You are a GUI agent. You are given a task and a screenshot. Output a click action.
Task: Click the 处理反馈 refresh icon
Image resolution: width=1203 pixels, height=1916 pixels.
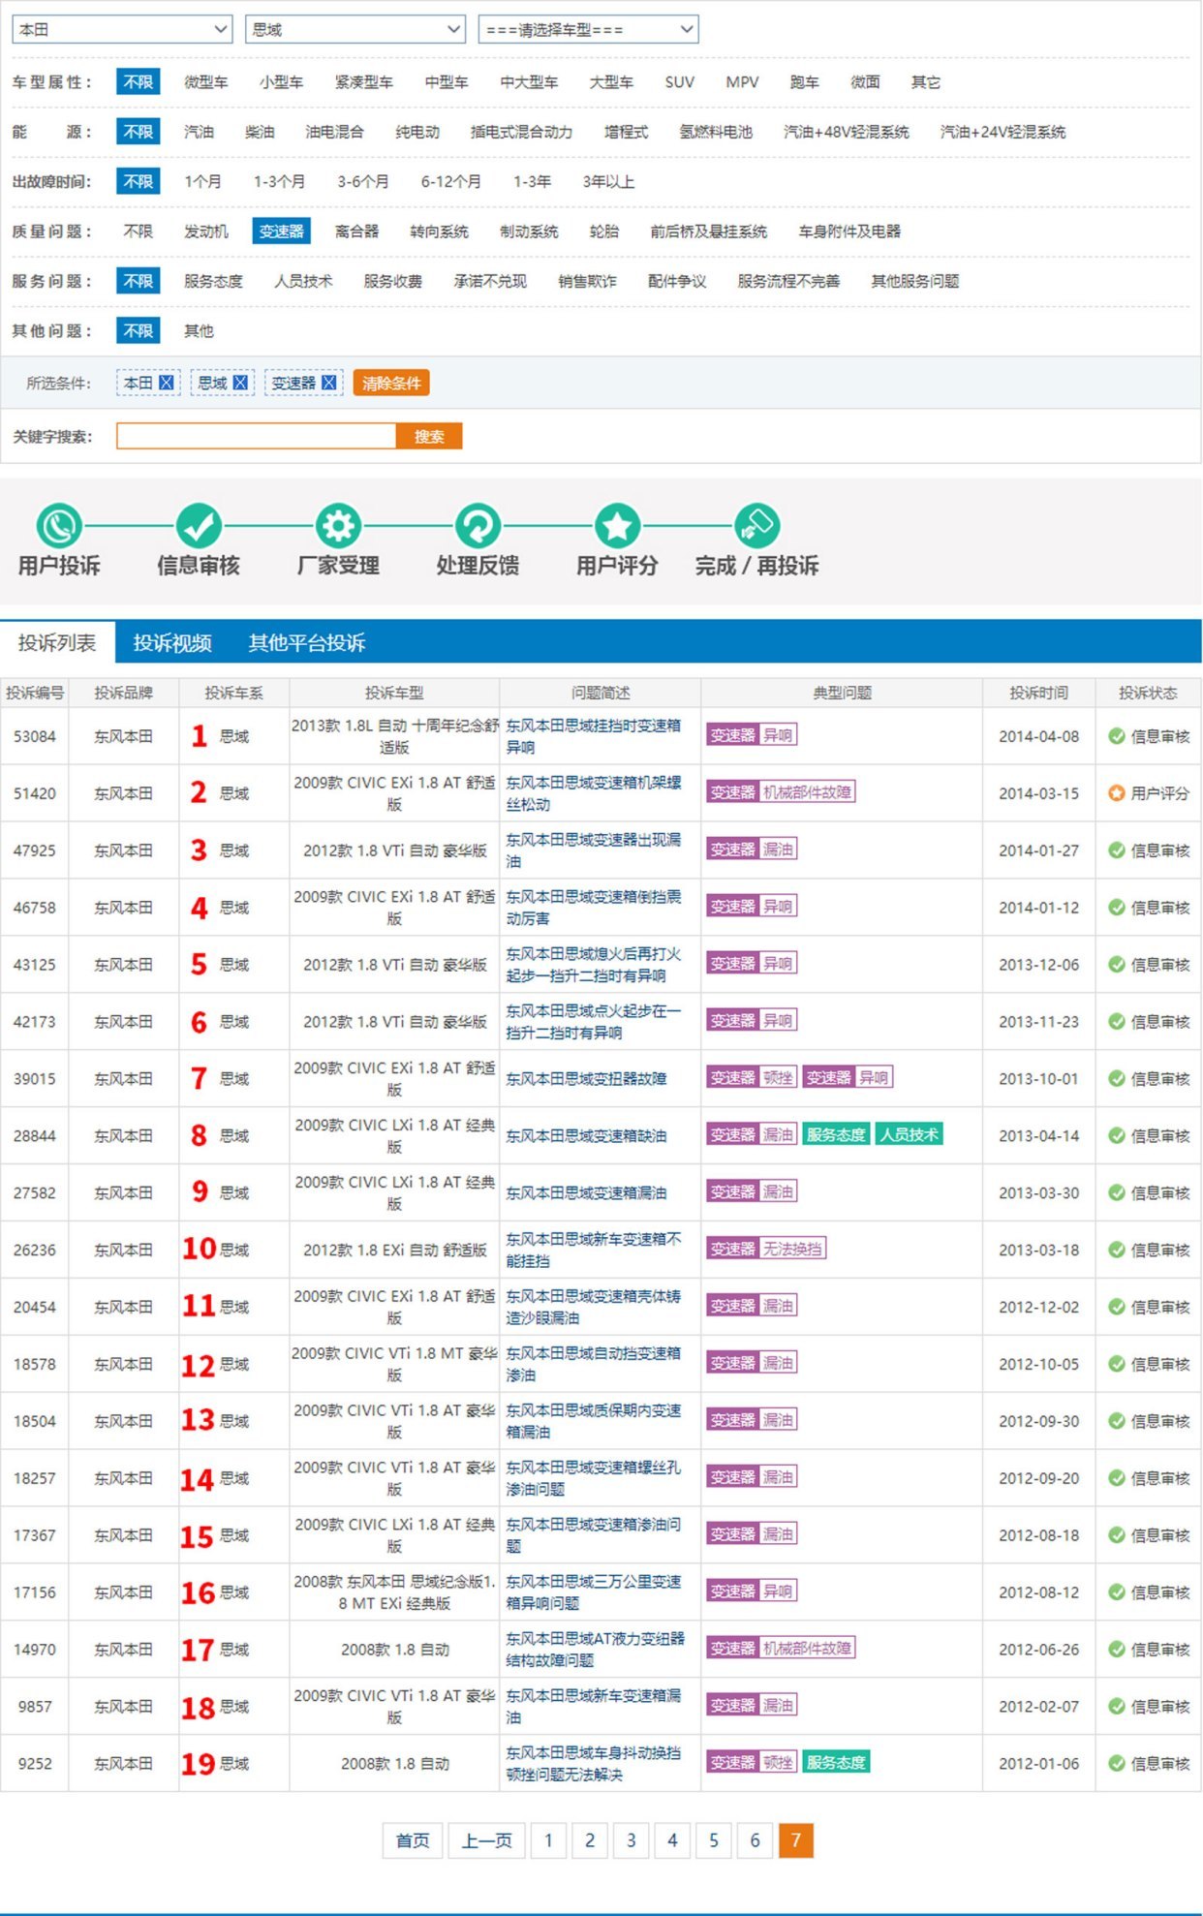point(478,526)
